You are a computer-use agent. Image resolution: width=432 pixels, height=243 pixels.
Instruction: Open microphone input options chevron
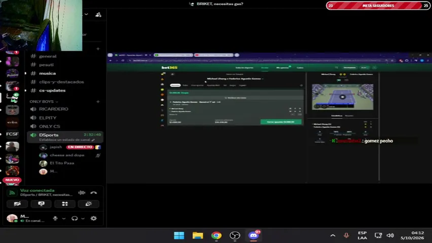click(64, 219)
